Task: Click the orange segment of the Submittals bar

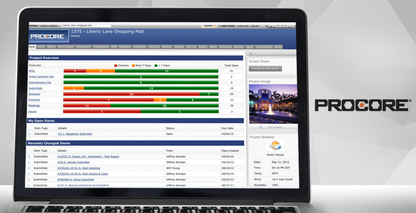Action: point(74,88)
